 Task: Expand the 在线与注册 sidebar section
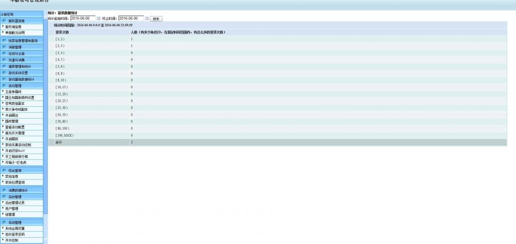16,54
